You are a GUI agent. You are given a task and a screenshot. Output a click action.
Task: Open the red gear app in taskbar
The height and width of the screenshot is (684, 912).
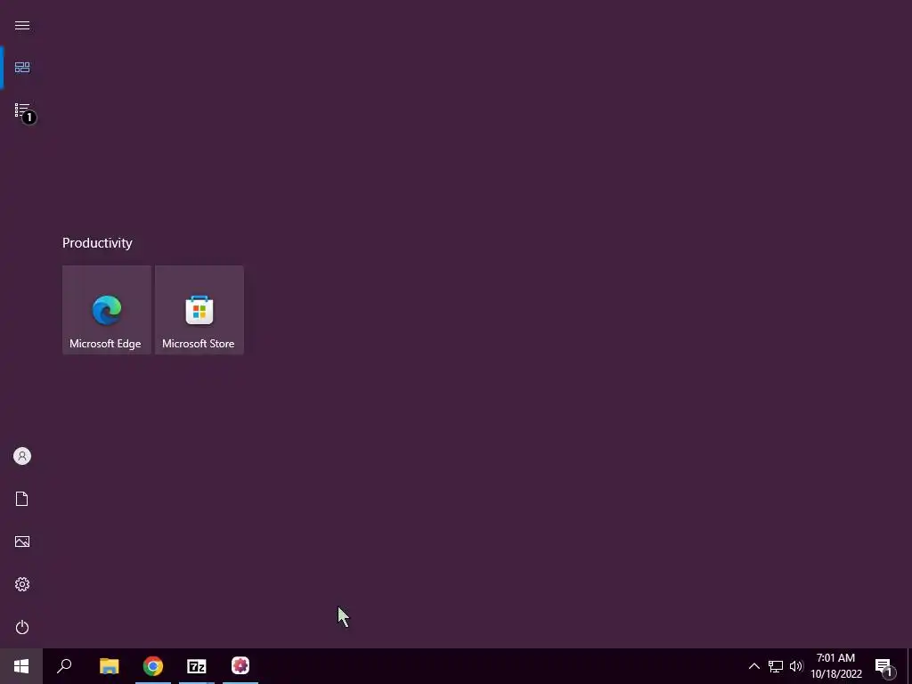[x=240, y=666]
